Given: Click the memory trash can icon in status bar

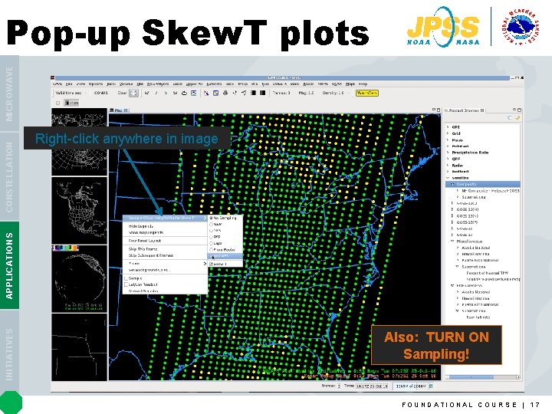Looking at the screenshot, I should tap(431, 386).
